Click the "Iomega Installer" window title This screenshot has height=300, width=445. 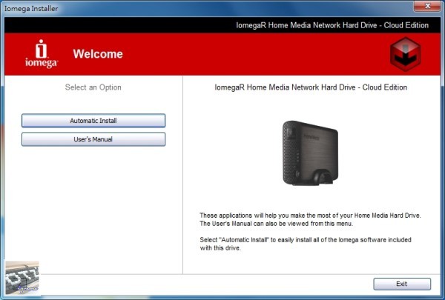click(31, 8)
